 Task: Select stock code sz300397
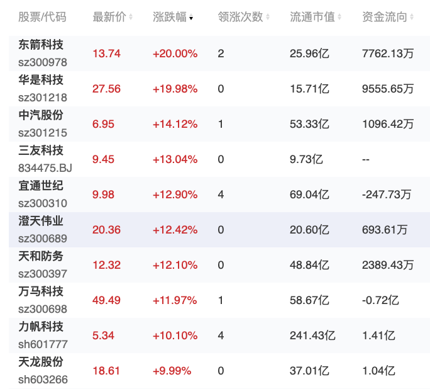[43, 274]
